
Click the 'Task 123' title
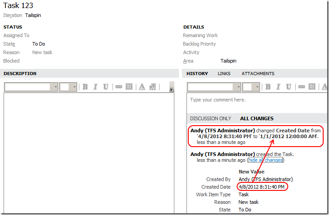pos(18,5)
